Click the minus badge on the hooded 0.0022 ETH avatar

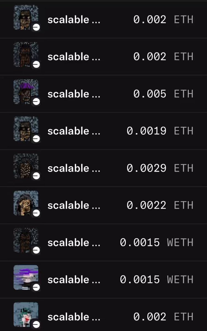36,213
